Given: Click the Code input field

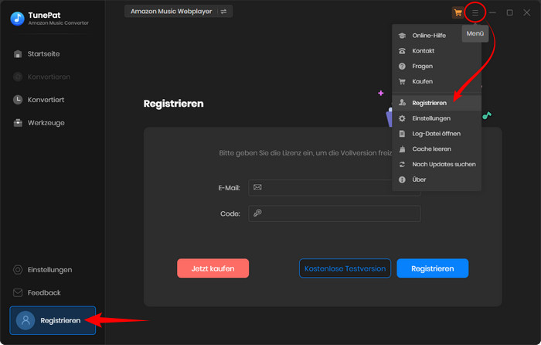Looking at the screenshot, I should [x=334, y=213].
